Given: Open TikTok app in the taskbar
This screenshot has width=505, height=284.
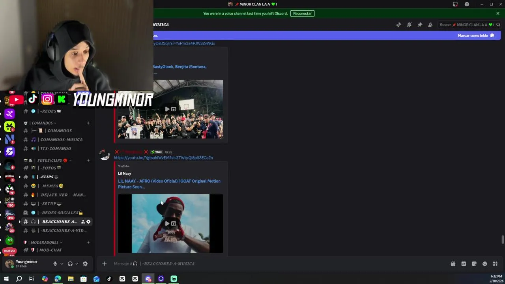Looking at the screenshot, I should pyautogui.click(x=109, y=279).
